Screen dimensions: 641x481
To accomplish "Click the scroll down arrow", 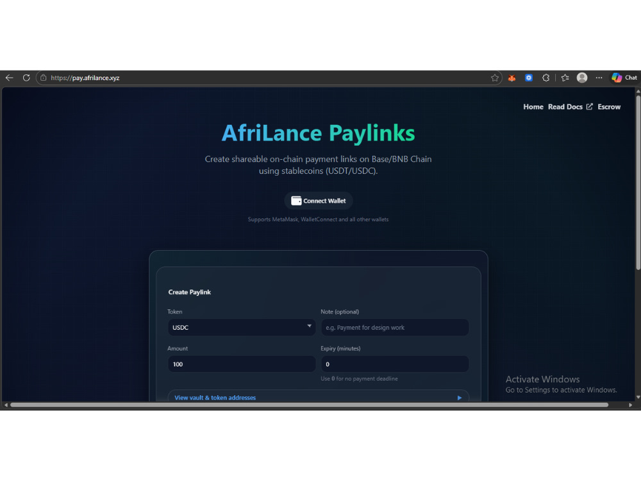I will [x=638, y=397].
